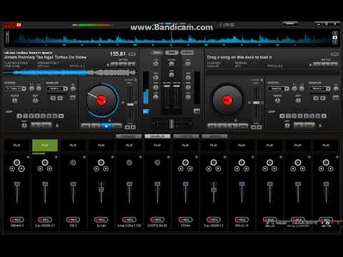Click the eighth sample volume slider

[214, 190]
